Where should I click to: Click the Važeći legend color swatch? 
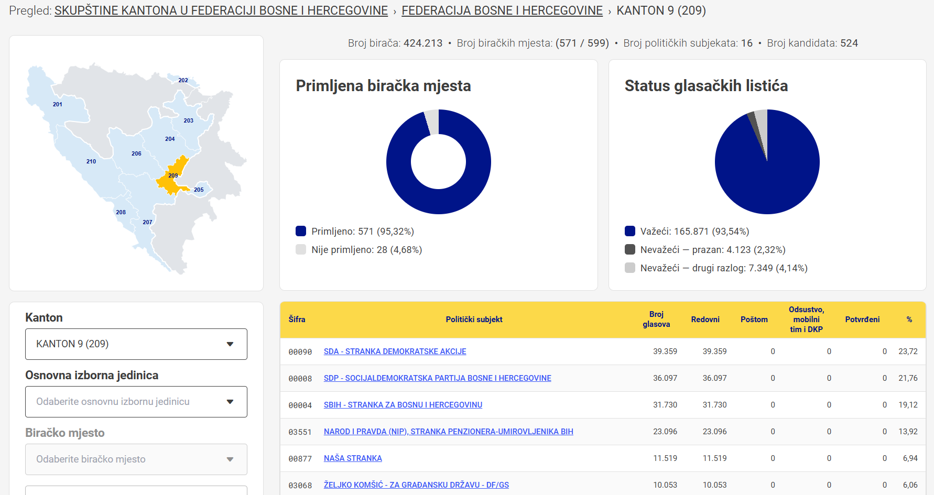pyautogui.click(x=630, y=231)
